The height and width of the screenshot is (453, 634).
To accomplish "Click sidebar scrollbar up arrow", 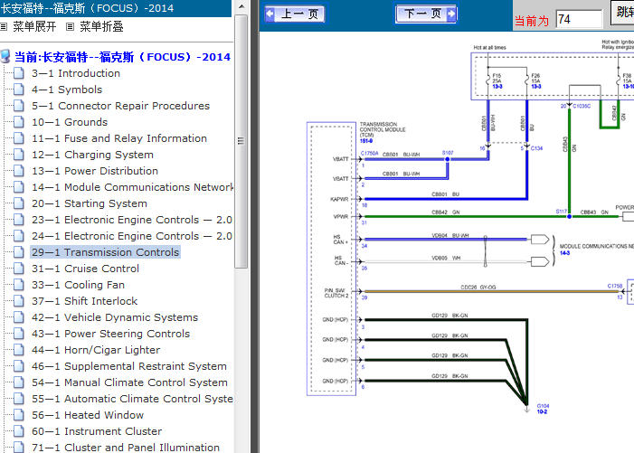I will point(241,6).
